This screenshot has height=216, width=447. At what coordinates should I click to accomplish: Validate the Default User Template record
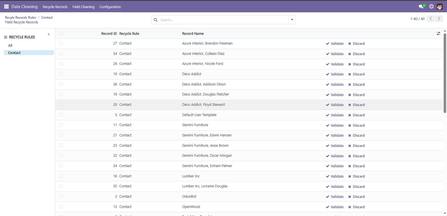pos(335,115)
